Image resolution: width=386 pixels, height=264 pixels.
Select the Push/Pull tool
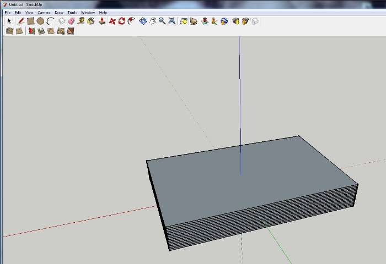pyautogui.click(x=102, y=21)
